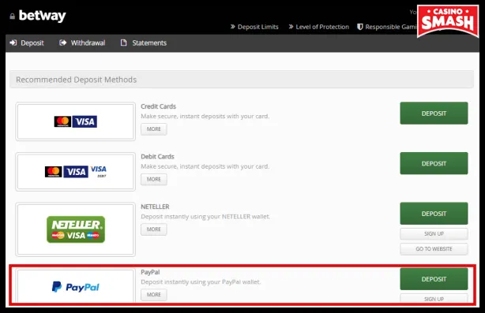Expand MORE under Debit Cards
Viewport: 485px width, 313px height.
[x=154, y=179]
